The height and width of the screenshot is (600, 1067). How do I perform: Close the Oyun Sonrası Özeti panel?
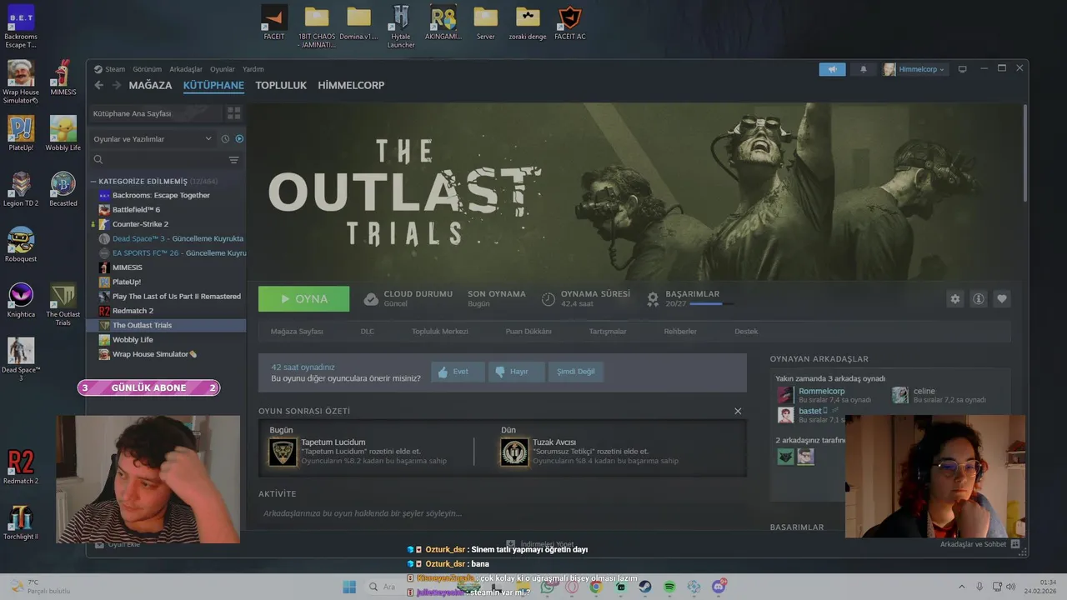click(738, 411)
